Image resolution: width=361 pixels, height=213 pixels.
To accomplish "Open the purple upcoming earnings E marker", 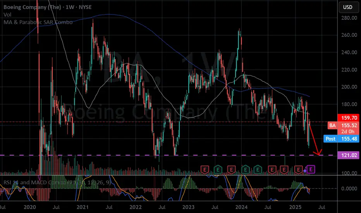I will point(311,170).
